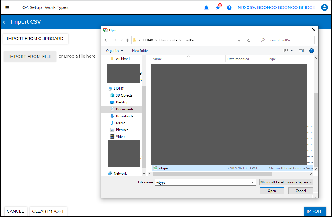Select CivilPro in the breadcrumb path
The height and width of the screenshot is (217, 332).
tap(189, 40)
